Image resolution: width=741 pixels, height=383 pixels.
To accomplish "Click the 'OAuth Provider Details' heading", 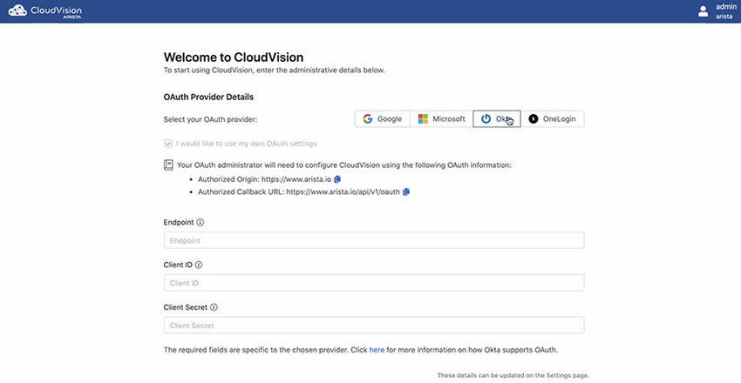I will [208, 97].
